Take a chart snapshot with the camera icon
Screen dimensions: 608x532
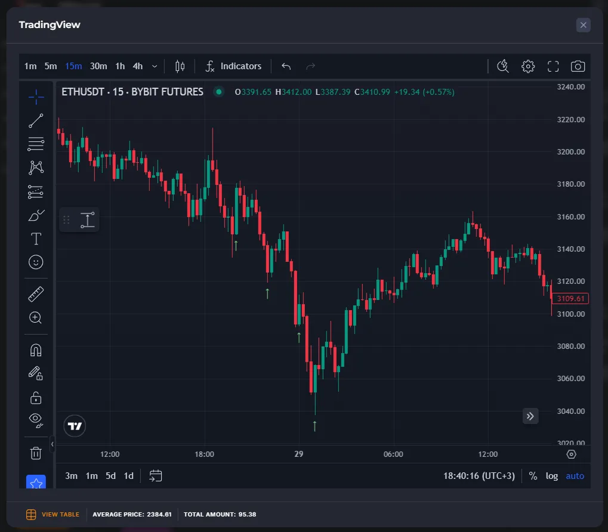point(577,66)
